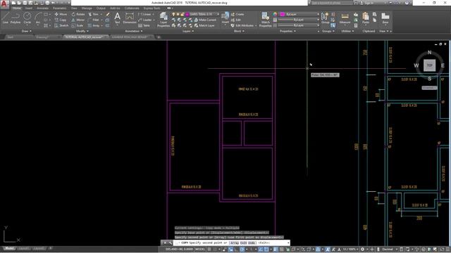
Task: Activate the Rotate command
Action: pyautogui.click(x=78, y=14)
